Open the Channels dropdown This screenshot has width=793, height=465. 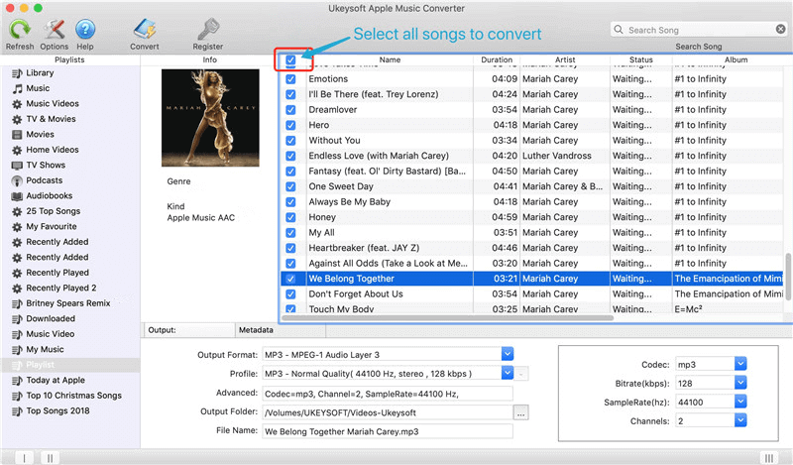pyautogui.click(x=740, y=420)
